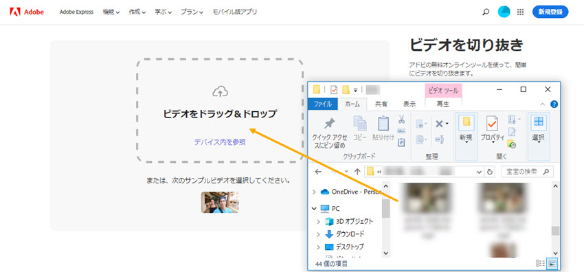
Task: Click the search magnifier icon in header
Action: pyautogui.click(x=486, y=12)
